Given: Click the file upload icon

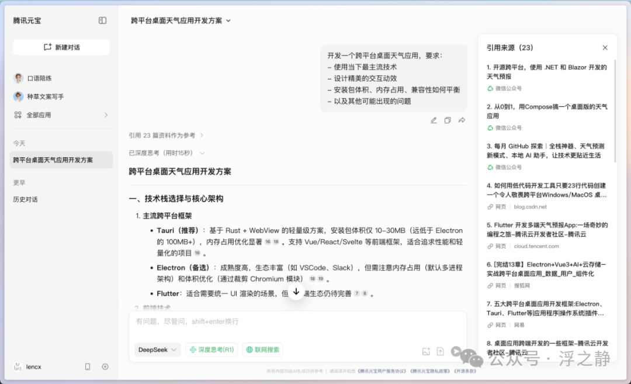Looking at the screenshot, I should tap(441, 351).
